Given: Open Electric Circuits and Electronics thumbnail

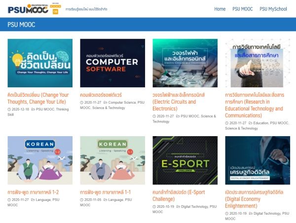Looking at the screenshot, I should 185,63.
